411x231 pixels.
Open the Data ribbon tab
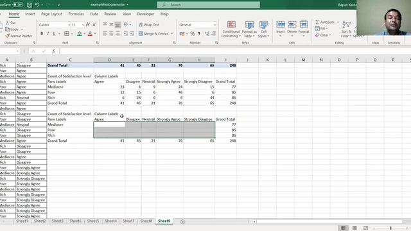coord(94,14)
